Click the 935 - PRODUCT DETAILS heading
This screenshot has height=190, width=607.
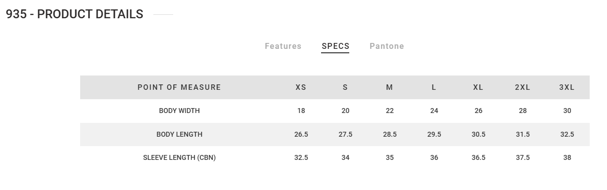[x=74, y=14]
